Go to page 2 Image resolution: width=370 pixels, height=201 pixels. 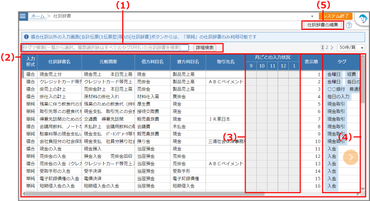327,47
